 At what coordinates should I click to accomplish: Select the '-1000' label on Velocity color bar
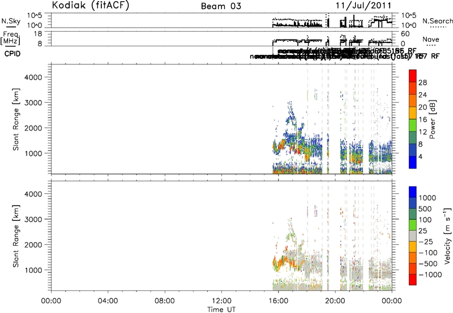pos(430,275)
